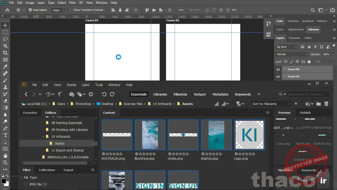The width and height of the screenshot is (337, 190).
Task: Click the Publish button in Bridge
Action: point(305,112)
